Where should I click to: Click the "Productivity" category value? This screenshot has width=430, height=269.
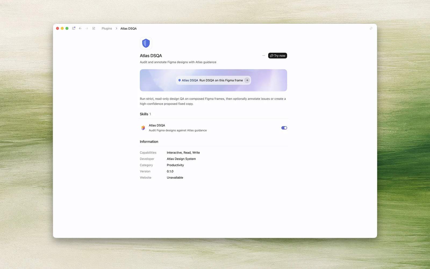coord(175,165)
